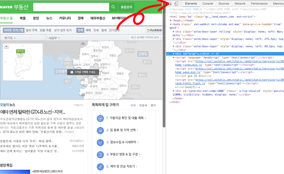284x174 pixels.
Task: Click the 최근 검색한 지역과 단지 button
Action: click(145, 37)
